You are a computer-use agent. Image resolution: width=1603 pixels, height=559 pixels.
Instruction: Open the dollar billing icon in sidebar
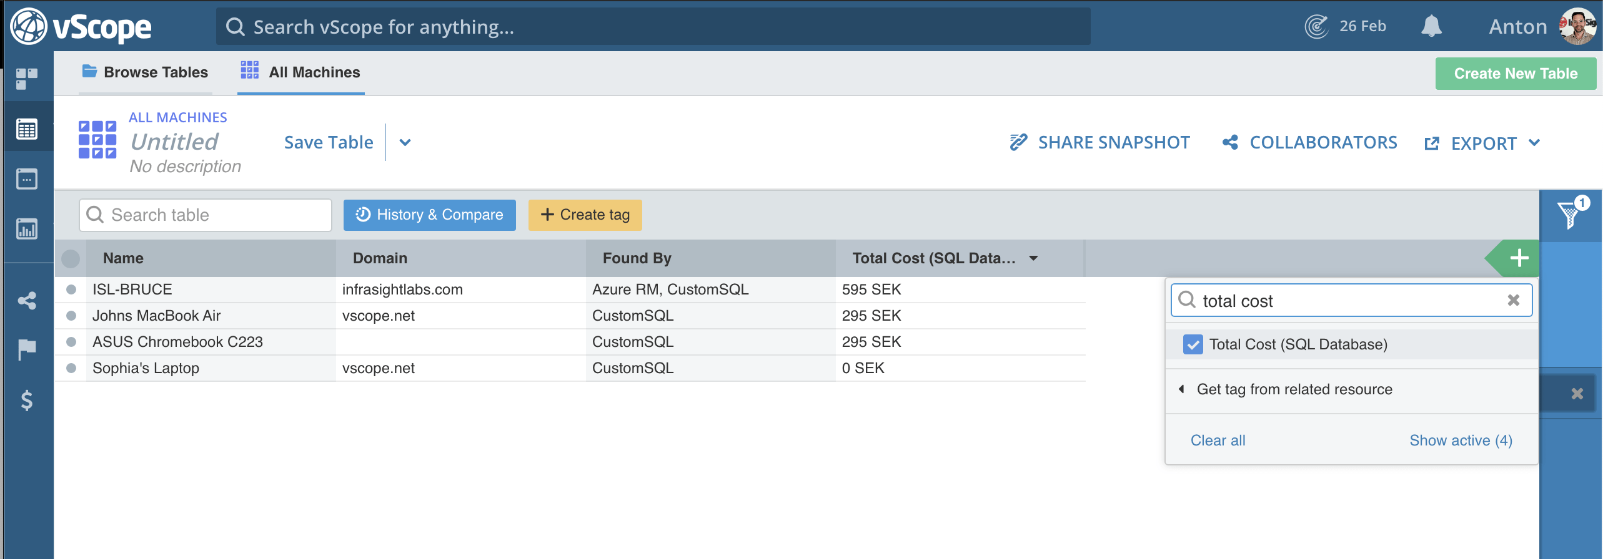tap(27, 400)
